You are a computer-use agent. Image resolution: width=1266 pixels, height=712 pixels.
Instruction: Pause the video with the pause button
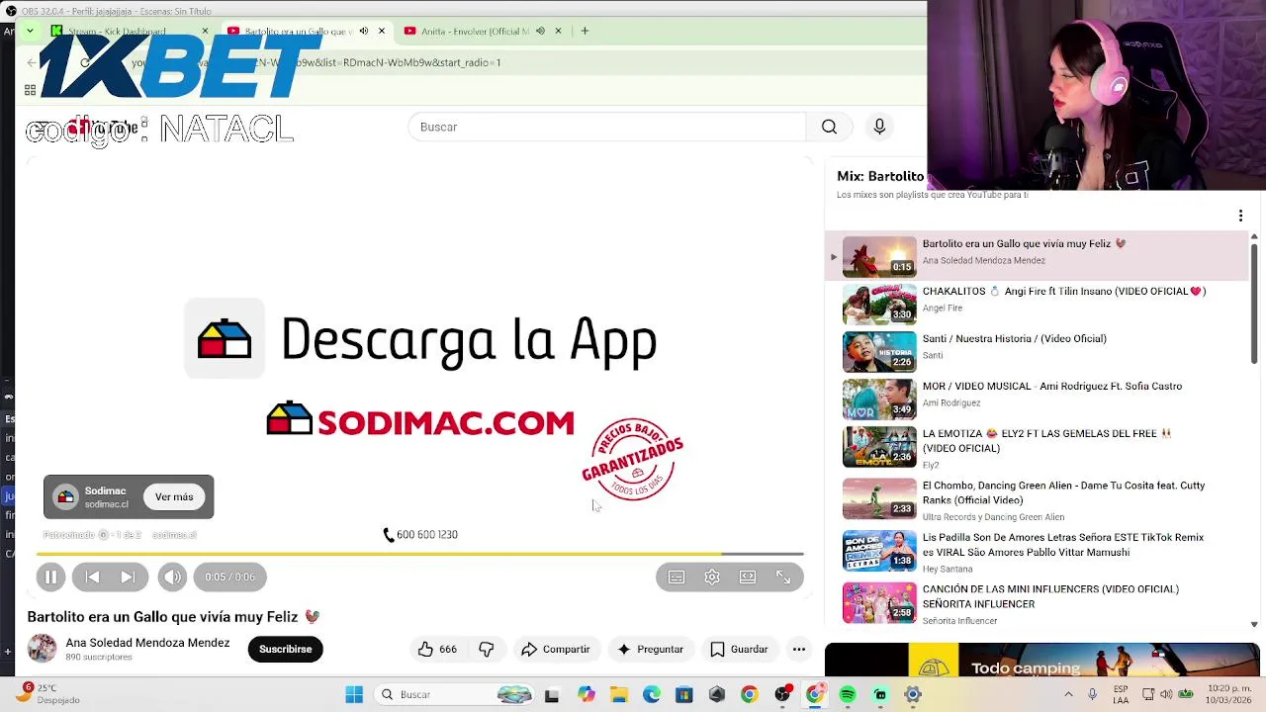(50, 577)
